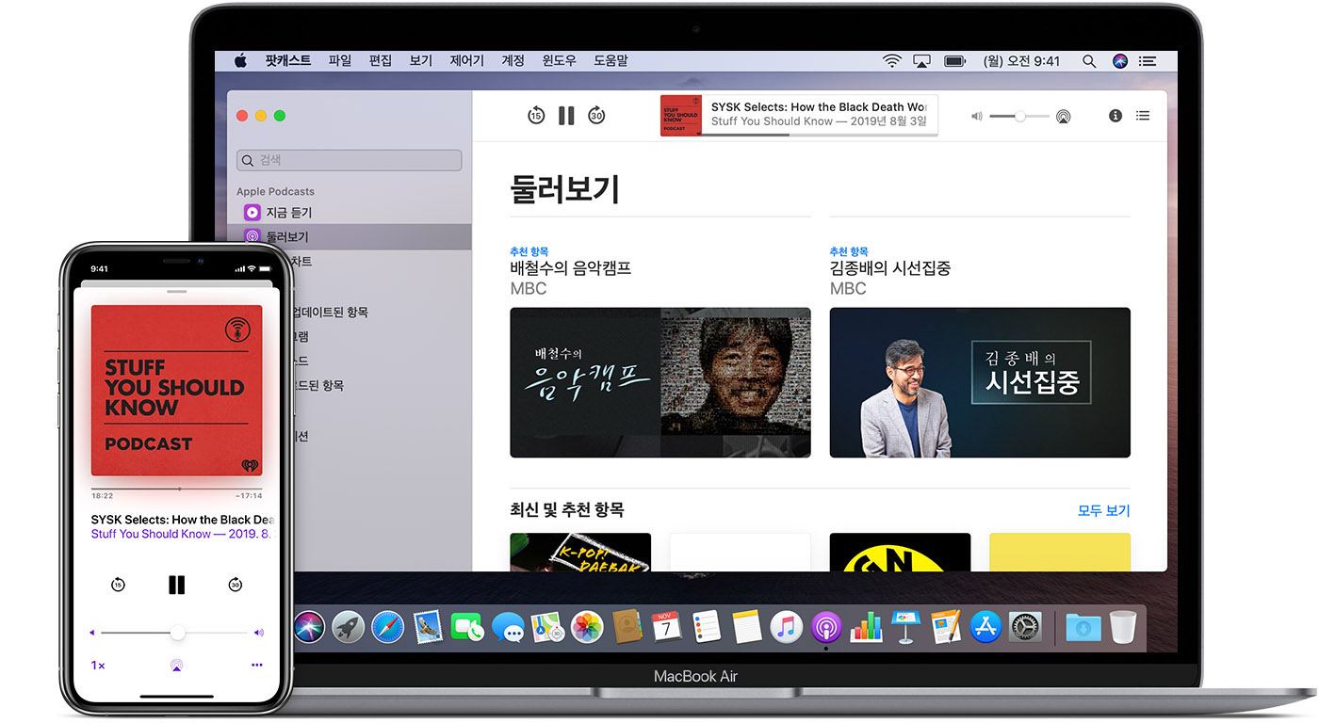Pause playback on the iPhone player
Screen dimensions: 1319x723
[x=177, y=585]
